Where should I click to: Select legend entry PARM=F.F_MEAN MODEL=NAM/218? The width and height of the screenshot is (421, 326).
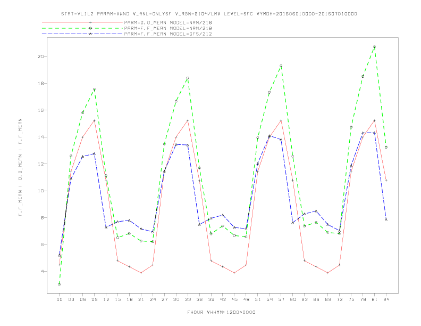pyautogui.click(x=168, y=28)
